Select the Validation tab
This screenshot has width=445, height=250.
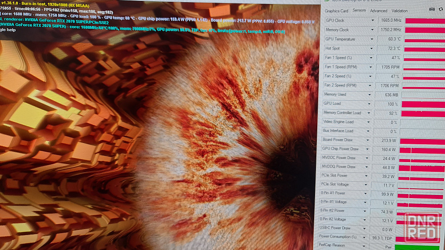coord(399,11)
